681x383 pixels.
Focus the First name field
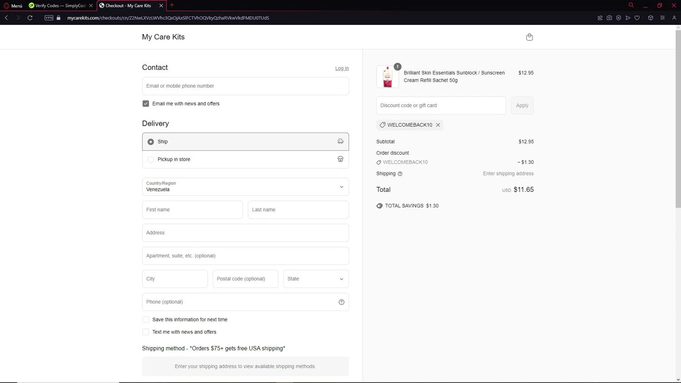pyautogui.click(x=192, y=210)
